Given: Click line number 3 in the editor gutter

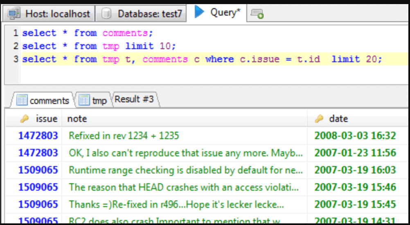Looking at the screenshot, I should [x=16, y=59].
